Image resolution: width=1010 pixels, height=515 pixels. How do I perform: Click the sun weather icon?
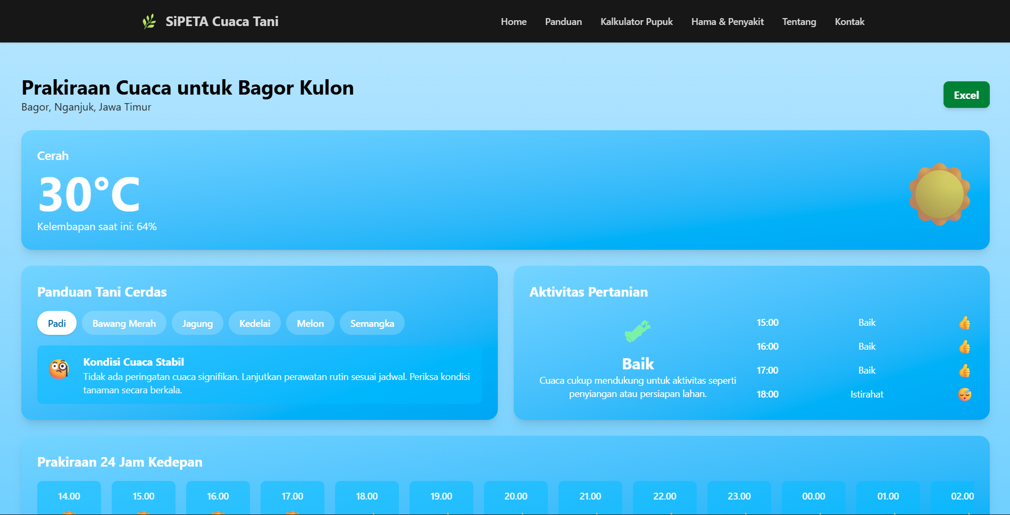pyautogui.click(x=939, y=194)
